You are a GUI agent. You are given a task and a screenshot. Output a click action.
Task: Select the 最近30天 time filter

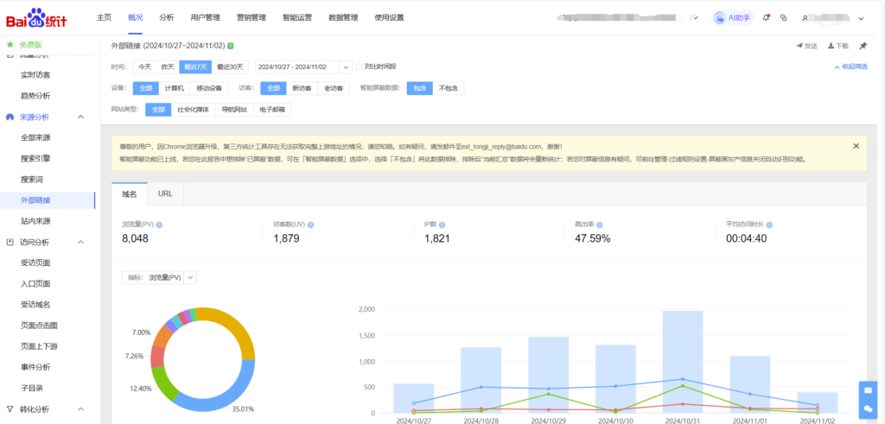(230, 66)
